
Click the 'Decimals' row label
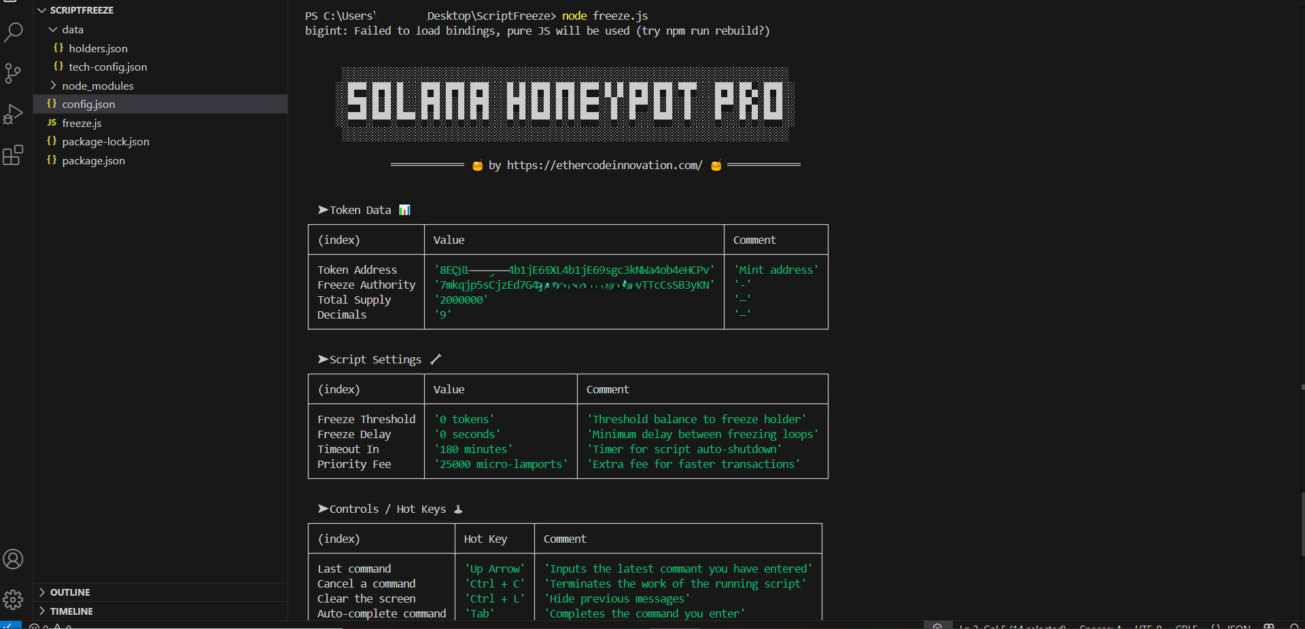click(x=342, y=314)
